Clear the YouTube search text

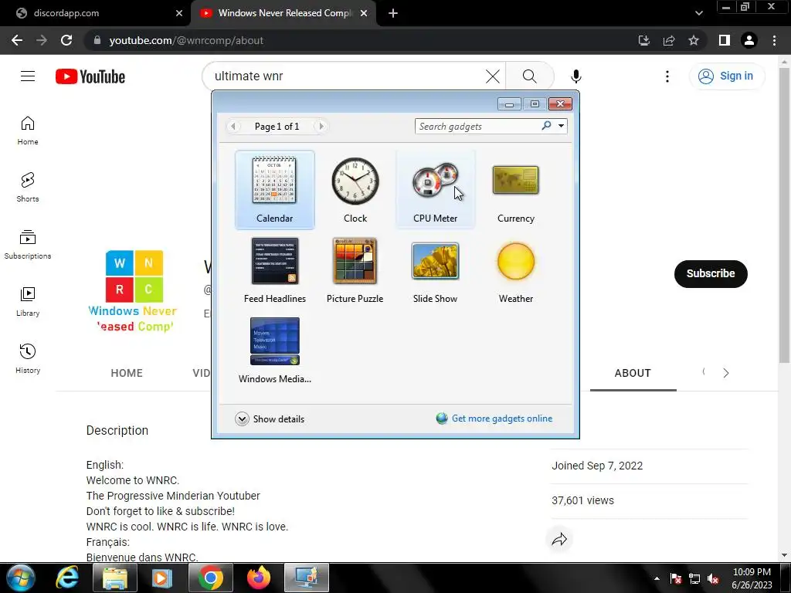pos(492,76)
